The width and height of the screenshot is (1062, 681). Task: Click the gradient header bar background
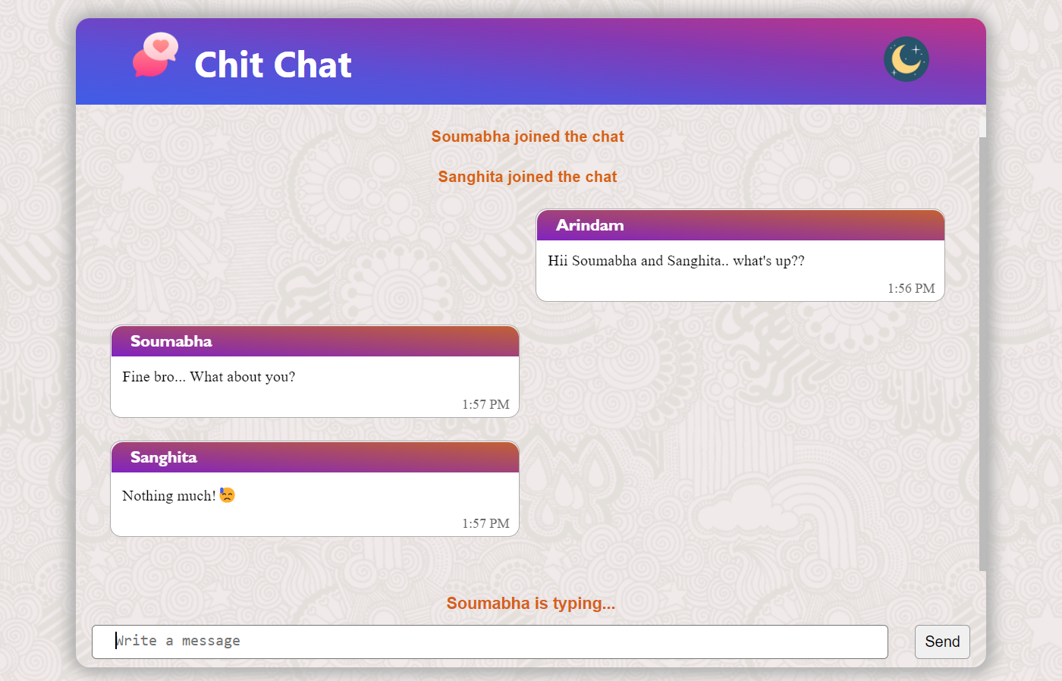[607, 62]
